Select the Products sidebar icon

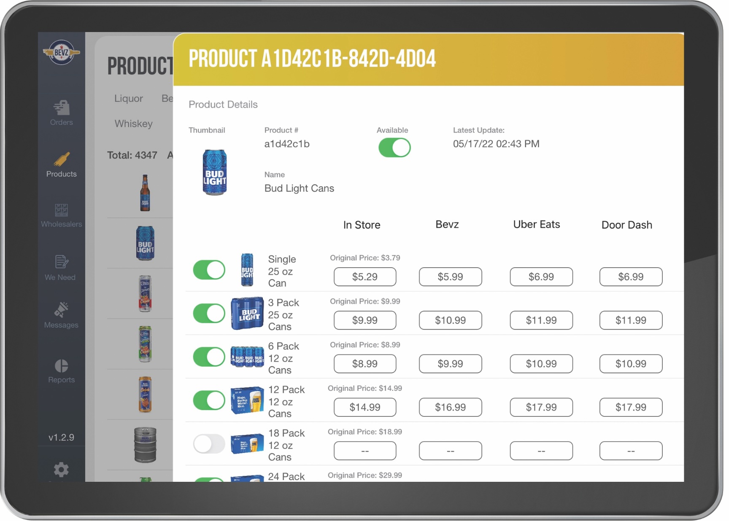[62, 165]
